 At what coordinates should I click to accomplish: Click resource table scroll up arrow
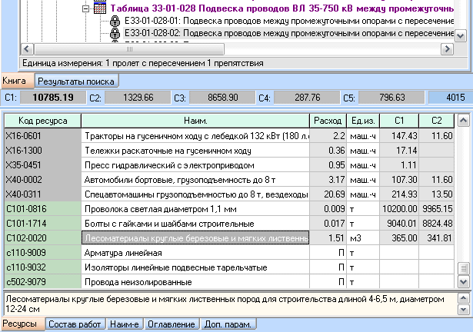tap(463, 121)
